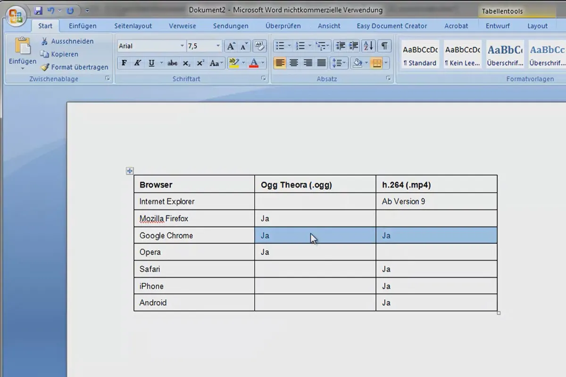The width and height of the screenshot is (566, 377).
Task: Redo the last action
Action: (x=70, y=10)
